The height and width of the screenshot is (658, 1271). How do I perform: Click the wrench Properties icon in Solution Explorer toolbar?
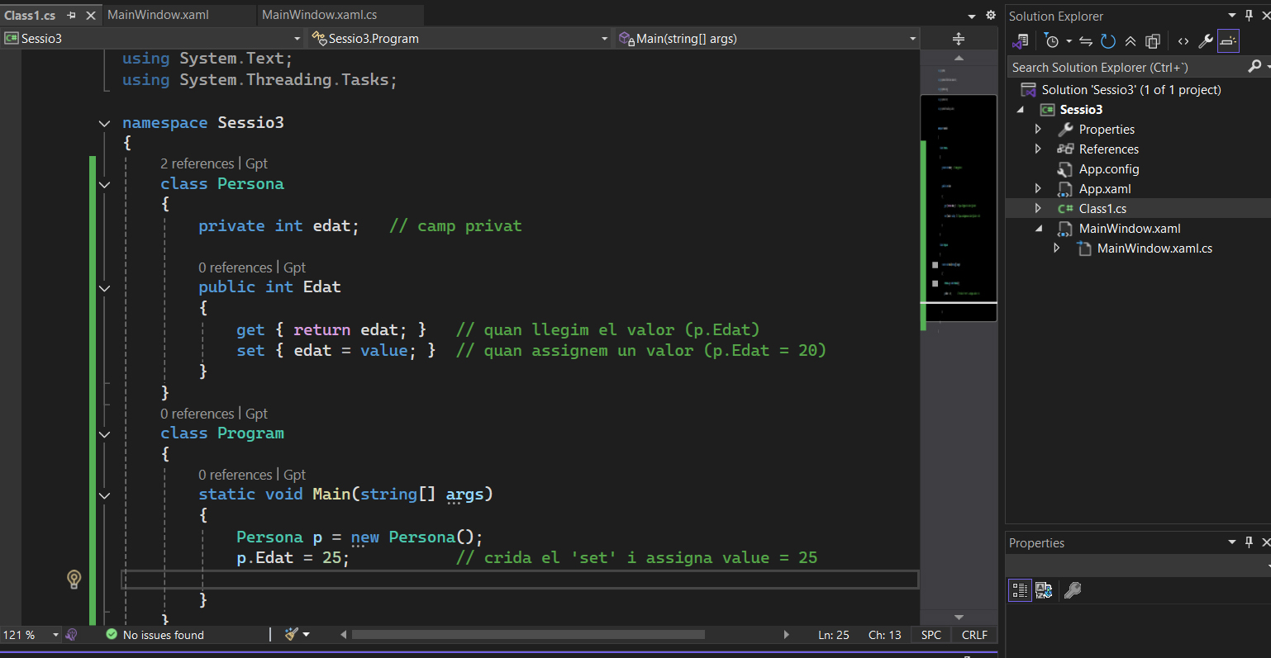tap(1206, 41)
